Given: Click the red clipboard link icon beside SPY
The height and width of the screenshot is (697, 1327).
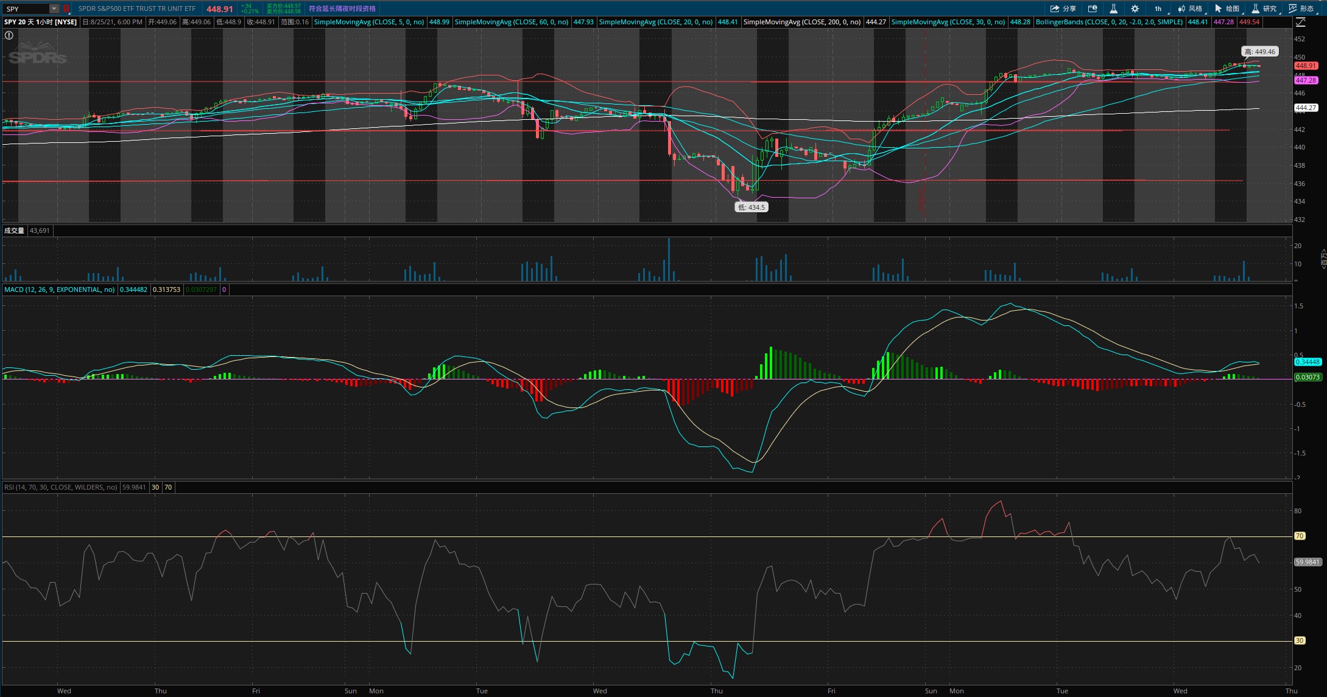Looking at the screenshot, I should point(66,9).
